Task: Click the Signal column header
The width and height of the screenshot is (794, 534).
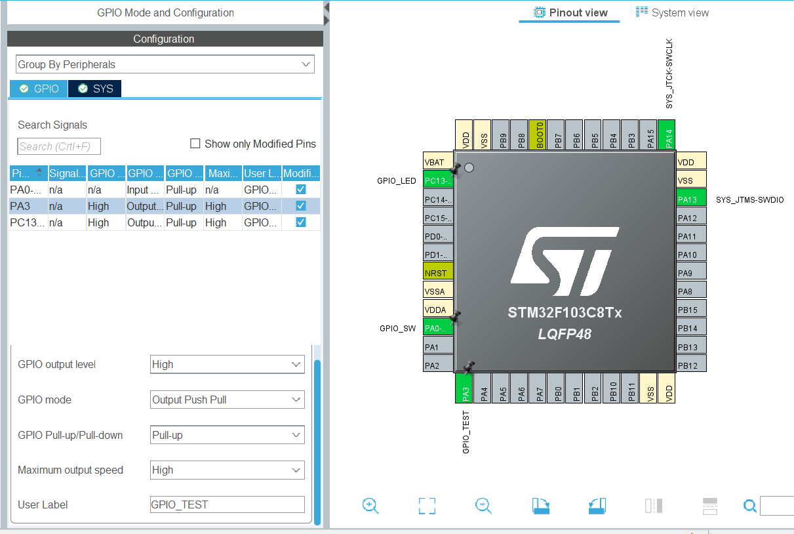Action: 68,173
